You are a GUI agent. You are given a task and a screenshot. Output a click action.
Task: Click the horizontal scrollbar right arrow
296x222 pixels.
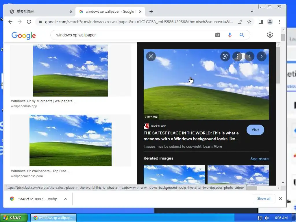click(278, 188)
